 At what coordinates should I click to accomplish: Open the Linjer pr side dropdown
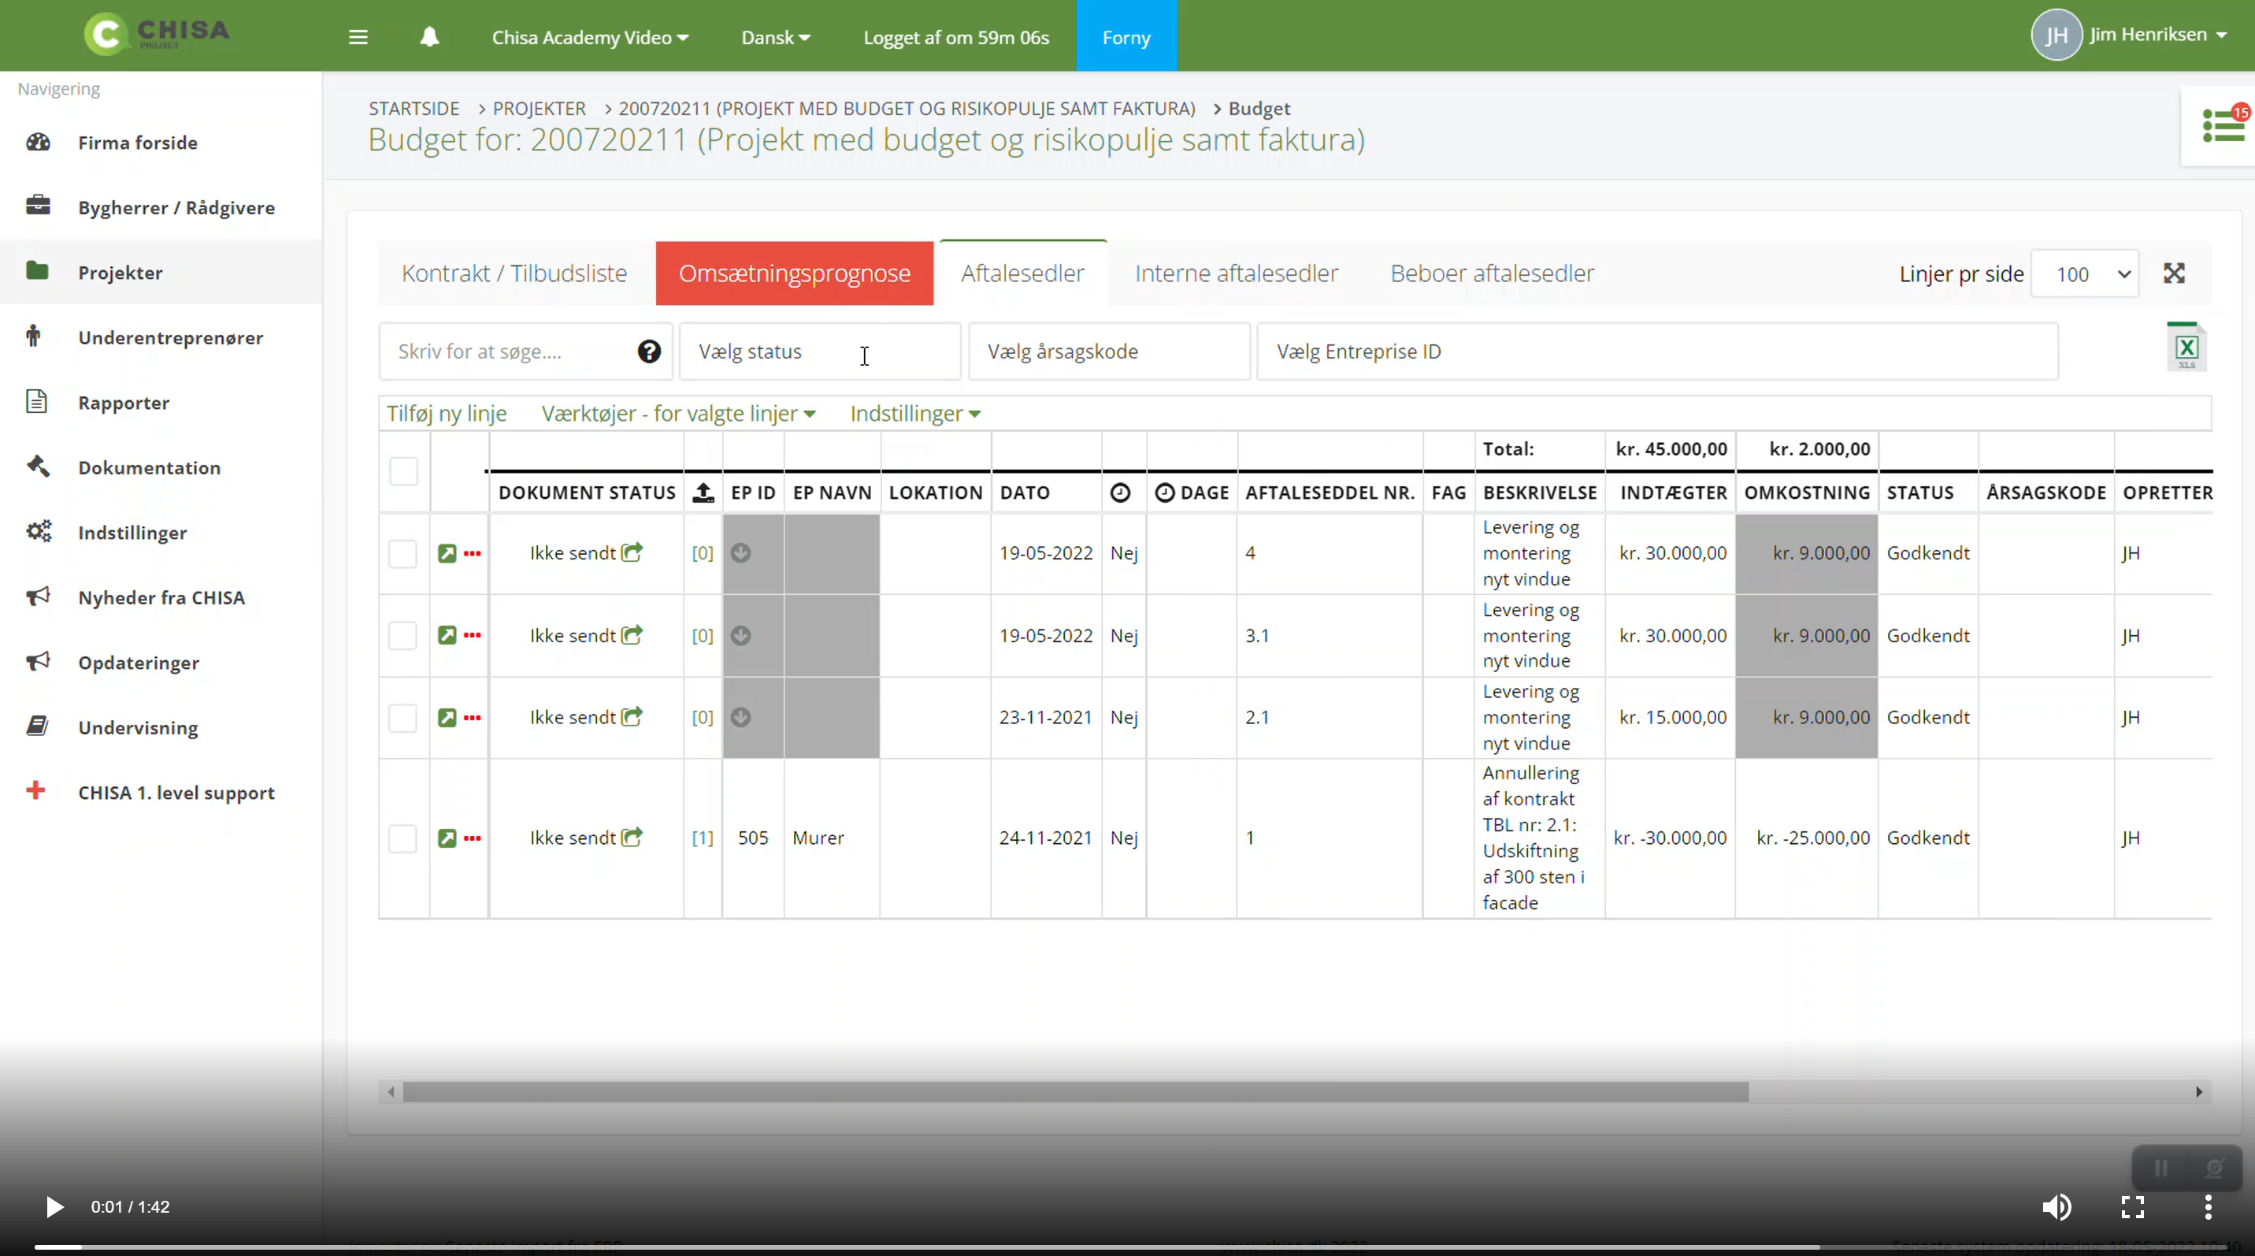[2085, 274]
